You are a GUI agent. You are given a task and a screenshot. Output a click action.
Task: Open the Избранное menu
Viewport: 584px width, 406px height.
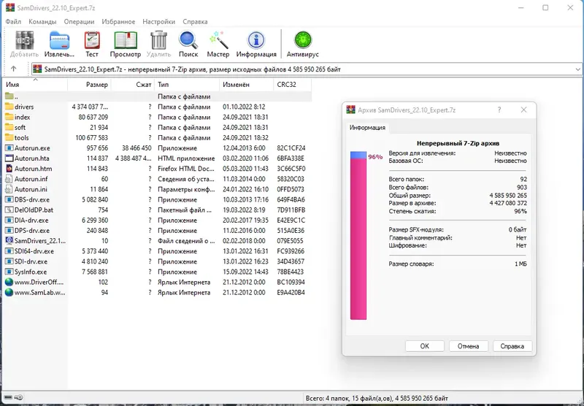click(x=118, y=22)
